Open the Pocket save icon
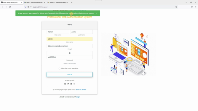The image size is (198, 111). point(192,7)
